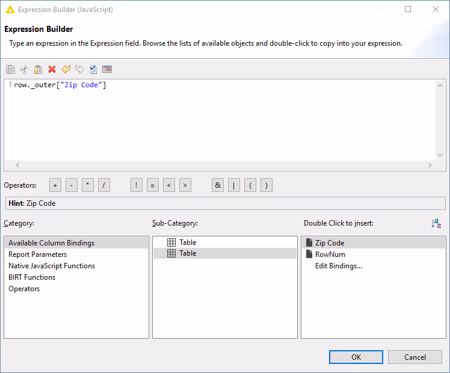This screenshot has width=450, height=373.
Task: Click the red X Delete icon
Action: [x=52, y=70]
